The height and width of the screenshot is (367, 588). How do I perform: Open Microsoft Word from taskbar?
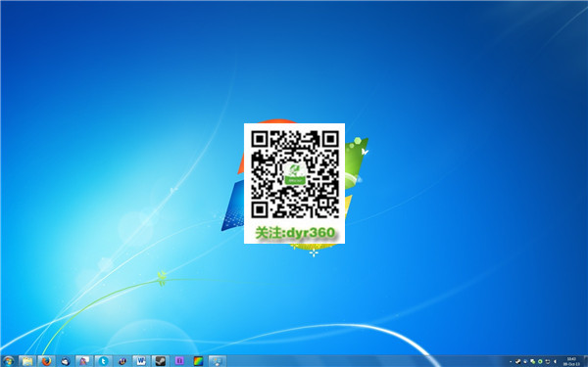(141, 361)
